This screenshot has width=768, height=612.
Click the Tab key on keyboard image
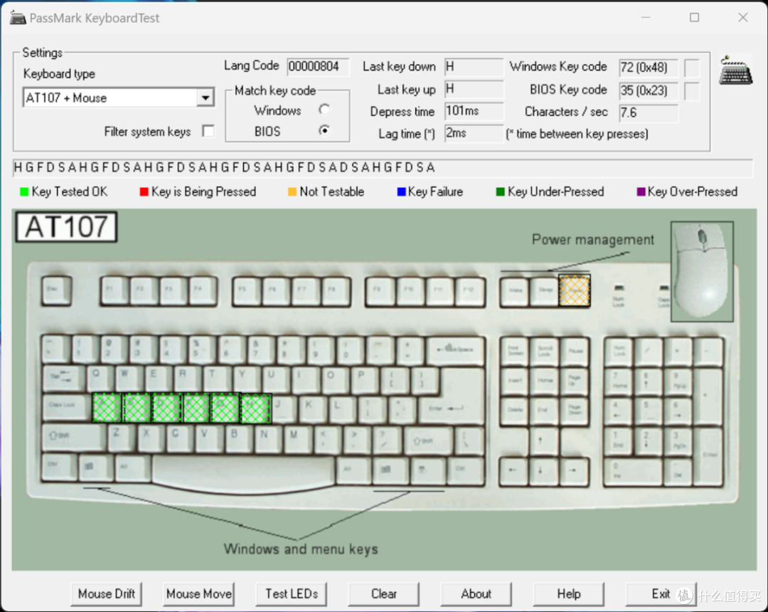pos(63,377)
